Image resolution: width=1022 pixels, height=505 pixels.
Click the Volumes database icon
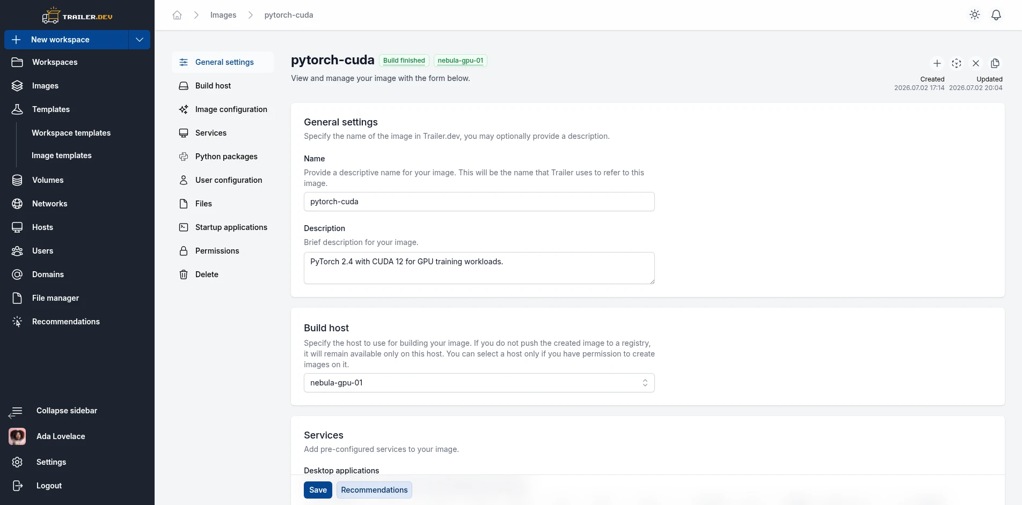click(17, 180)
